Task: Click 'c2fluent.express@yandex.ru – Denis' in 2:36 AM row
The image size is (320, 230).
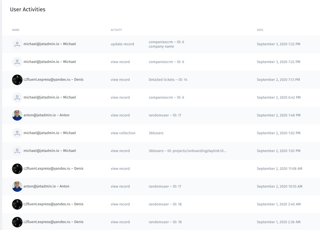Action: [x=53, y=222]
